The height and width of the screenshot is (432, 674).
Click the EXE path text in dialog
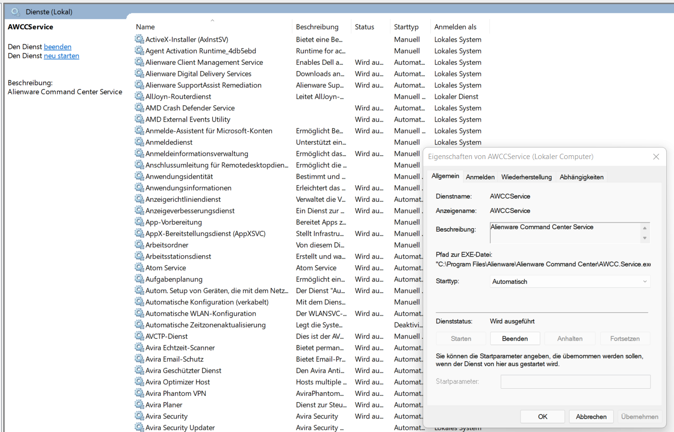(543, 264)
